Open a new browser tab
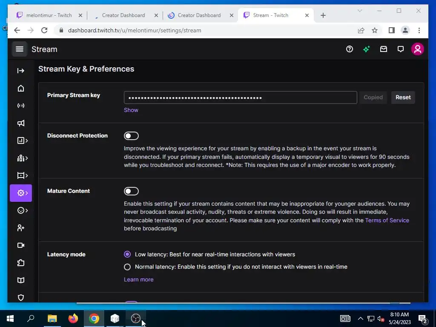The height and width of the screenshot is (327, 436). pos(323,15)
